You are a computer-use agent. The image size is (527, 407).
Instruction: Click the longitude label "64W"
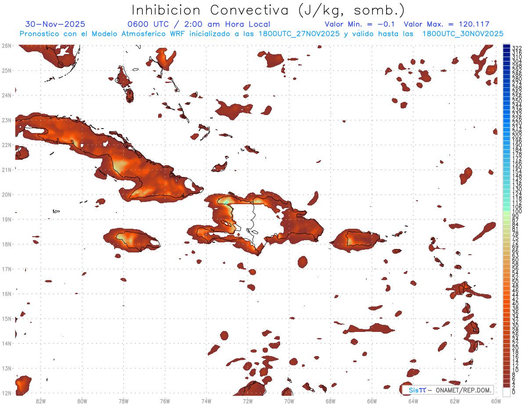click(413, 401)
